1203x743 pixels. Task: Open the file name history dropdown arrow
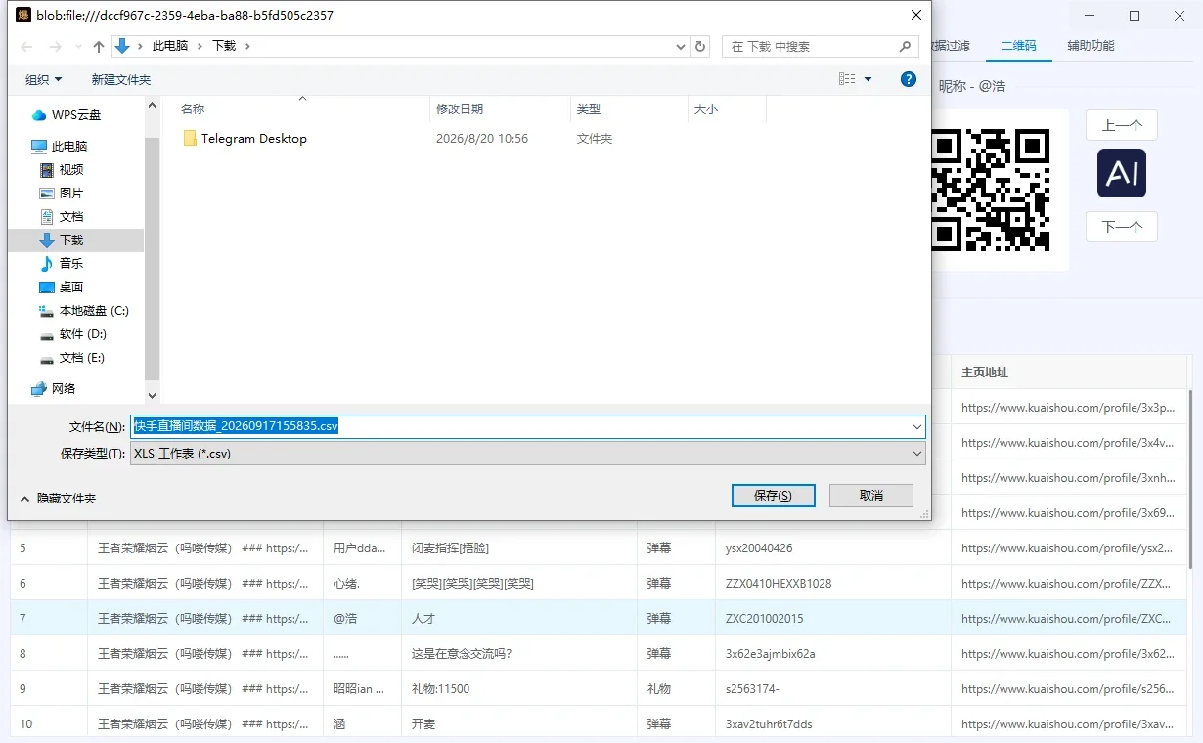click(917, 427)
